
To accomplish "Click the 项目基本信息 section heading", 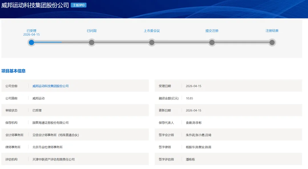I will coord(13,71).
